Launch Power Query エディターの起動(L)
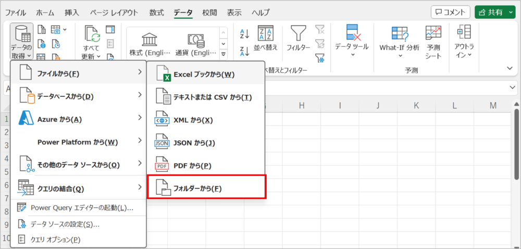Image resolution: width=521 pixels, height=249 pixels. [x=79, y=208]
